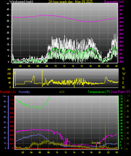Click the Sun Set marker label
This screenshot has width=131, height=156.
click(x=96, y=143)
